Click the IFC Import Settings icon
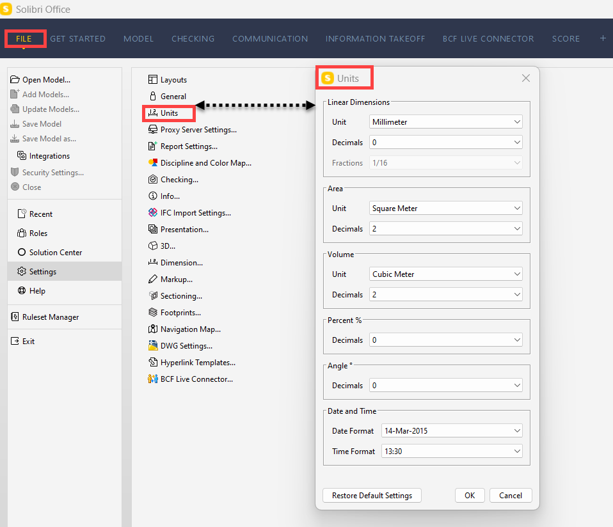Screen dimensions: 613x527 (152, 212)
